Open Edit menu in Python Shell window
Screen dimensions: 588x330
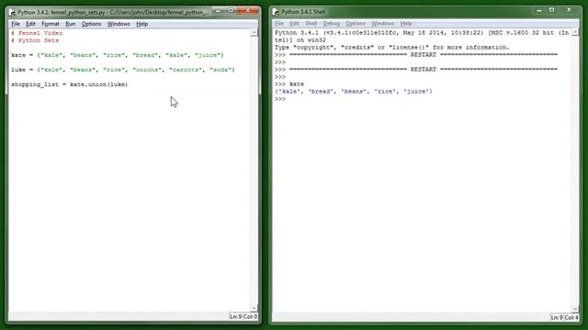[294, 24]
